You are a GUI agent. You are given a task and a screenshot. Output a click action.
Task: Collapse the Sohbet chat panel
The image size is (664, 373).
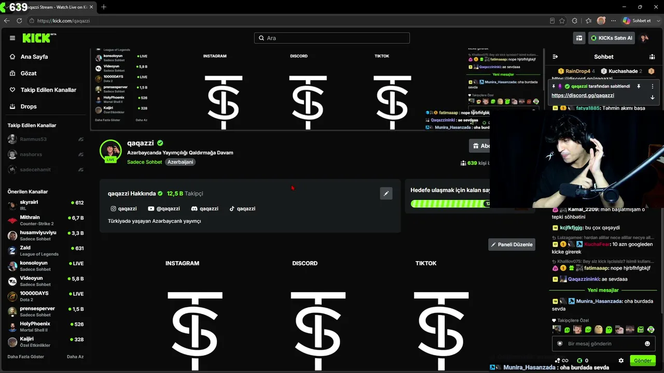point(555,56)
